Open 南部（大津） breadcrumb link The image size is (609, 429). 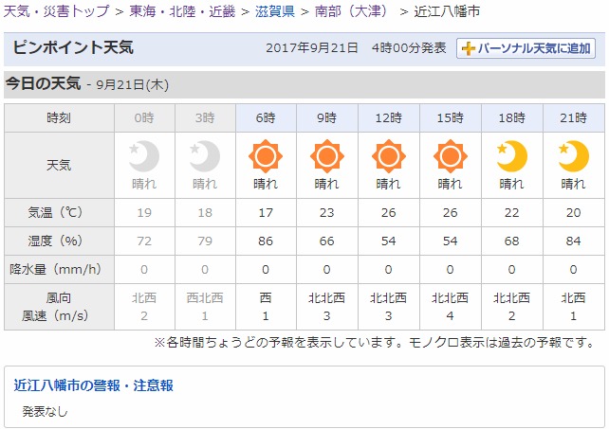pyautogui.click(x=352, y=10)
